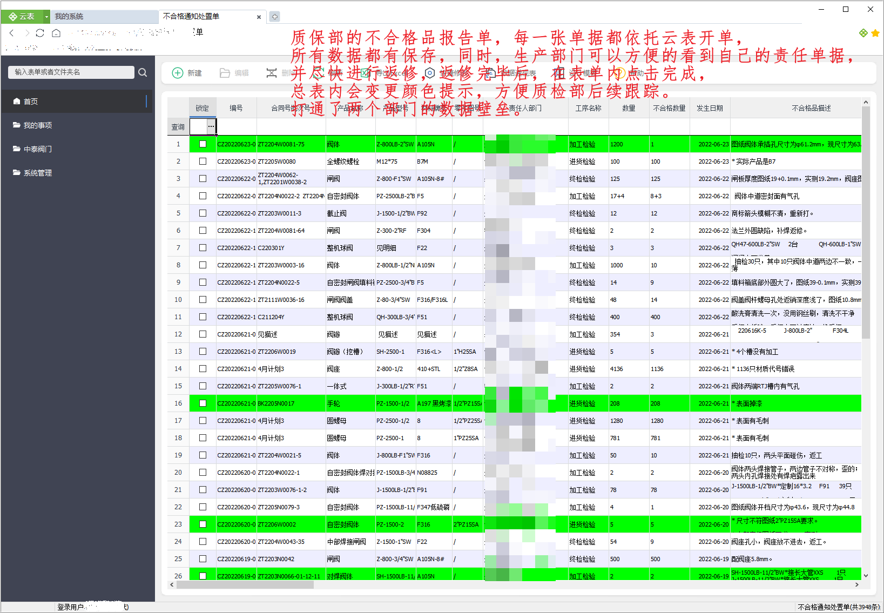Click the home icon in navigation bar

click(56, 33)
